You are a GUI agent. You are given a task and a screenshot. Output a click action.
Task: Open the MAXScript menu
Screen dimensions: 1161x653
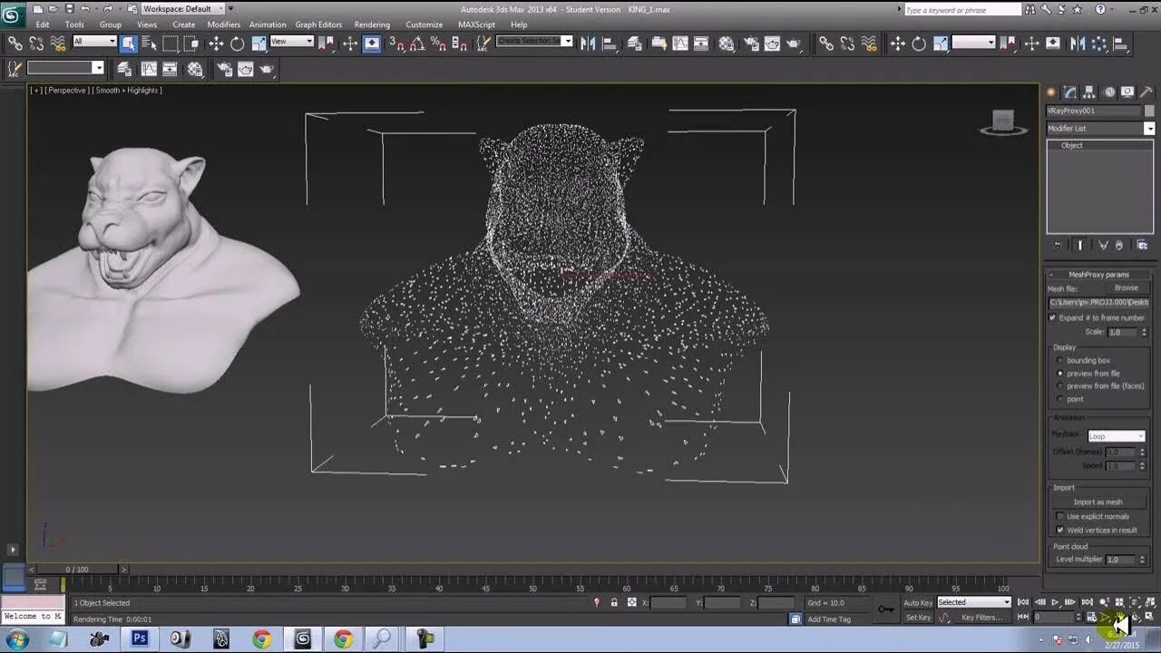point(476,24)
